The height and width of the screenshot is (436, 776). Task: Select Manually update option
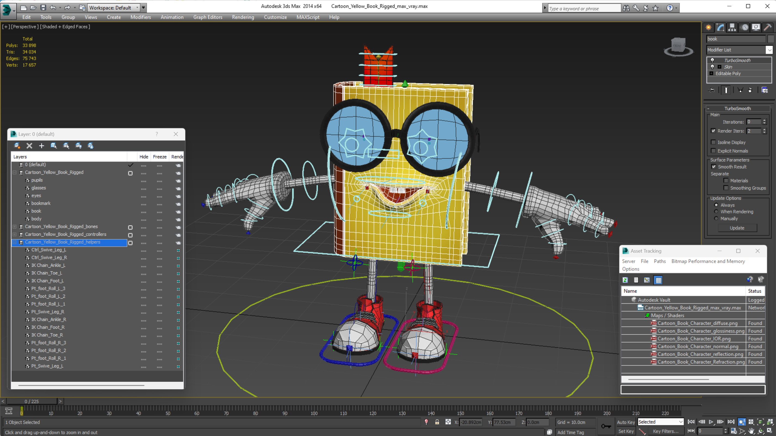[716, 218]
